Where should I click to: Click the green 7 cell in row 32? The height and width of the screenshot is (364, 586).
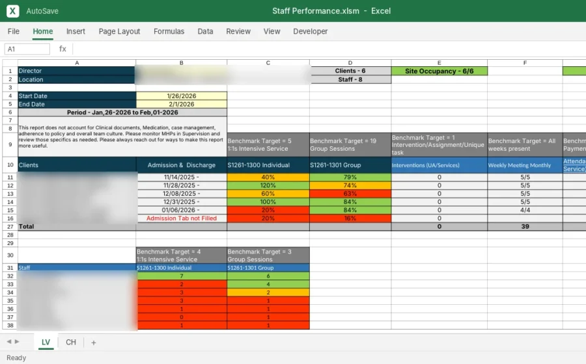181,276
